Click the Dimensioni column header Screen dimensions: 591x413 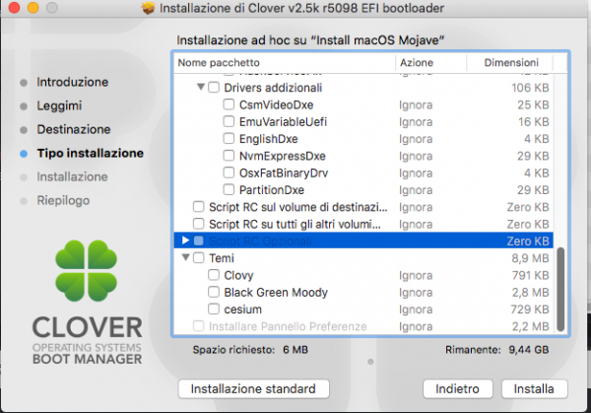[510, 63]
